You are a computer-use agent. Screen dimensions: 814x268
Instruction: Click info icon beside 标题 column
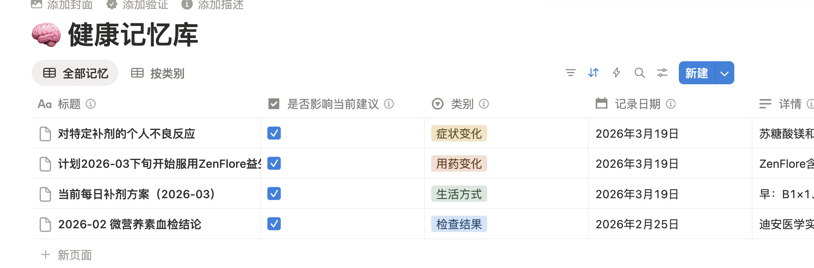pyautogui.click(x=91, y=104)
